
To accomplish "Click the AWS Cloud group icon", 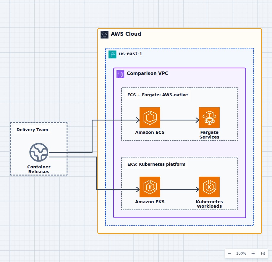I will pos(105,35).
